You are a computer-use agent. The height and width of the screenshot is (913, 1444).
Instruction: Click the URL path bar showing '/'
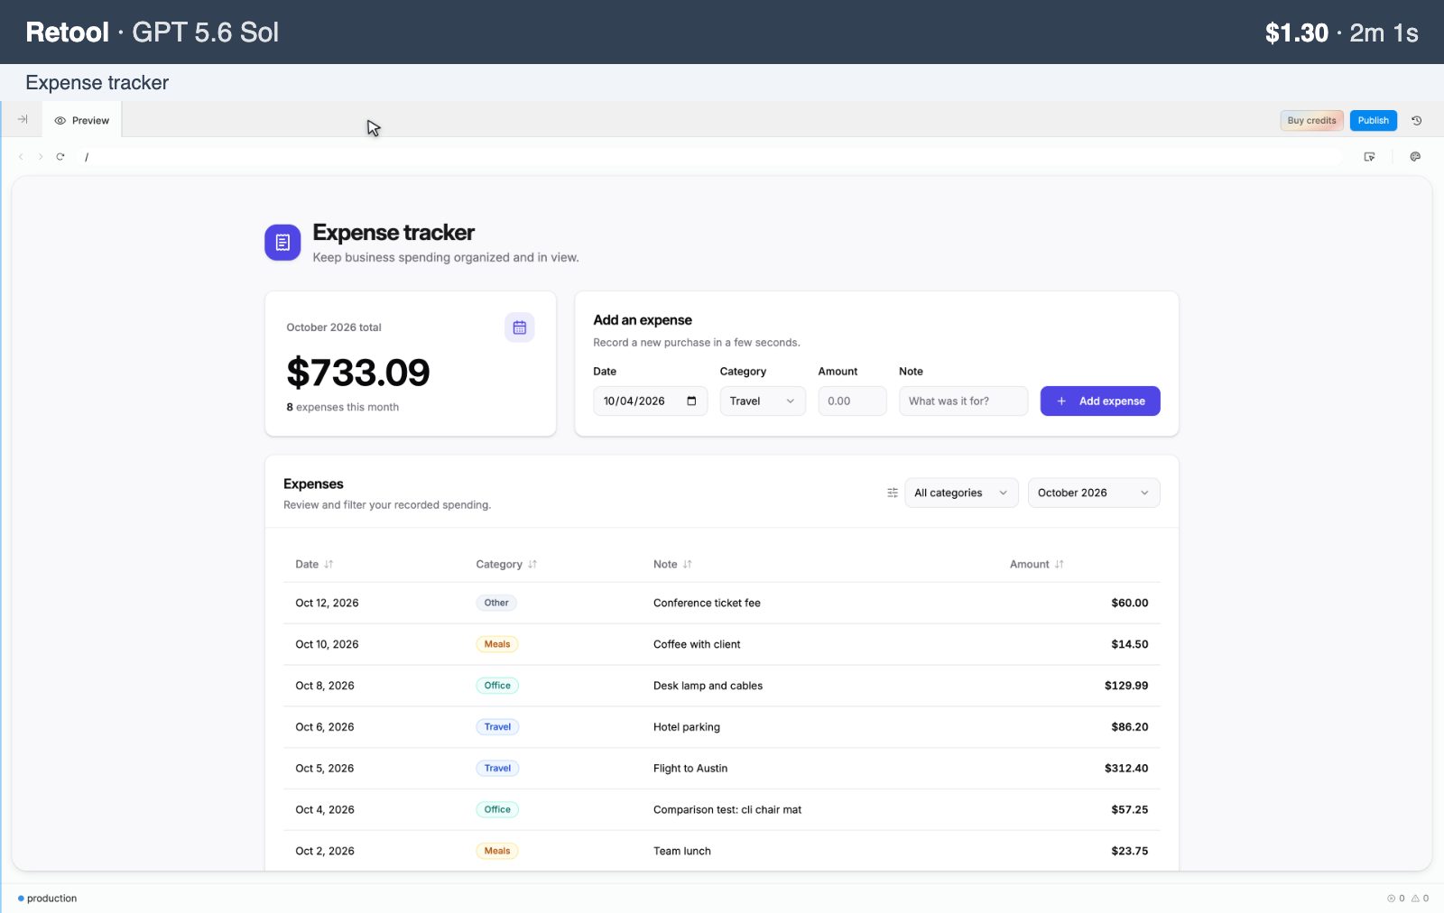(713, 157)
